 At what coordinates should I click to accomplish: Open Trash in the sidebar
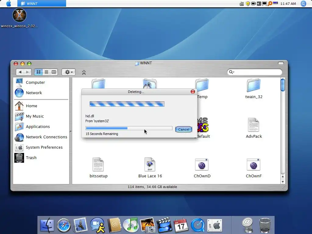[x=26, y=158]
